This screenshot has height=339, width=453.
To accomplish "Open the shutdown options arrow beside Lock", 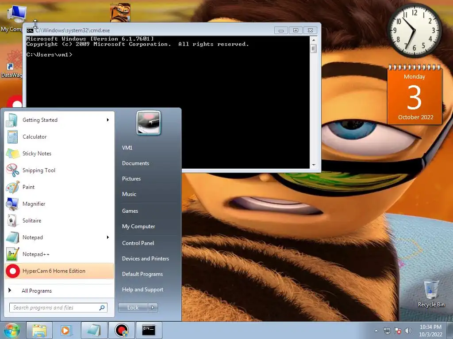I will point(153,308).
